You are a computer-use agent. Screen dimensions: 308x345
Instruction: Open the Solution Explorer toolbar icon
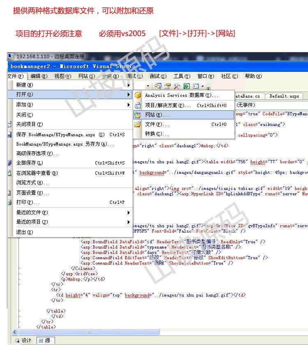pyautogui.click(x=158, y=86)
